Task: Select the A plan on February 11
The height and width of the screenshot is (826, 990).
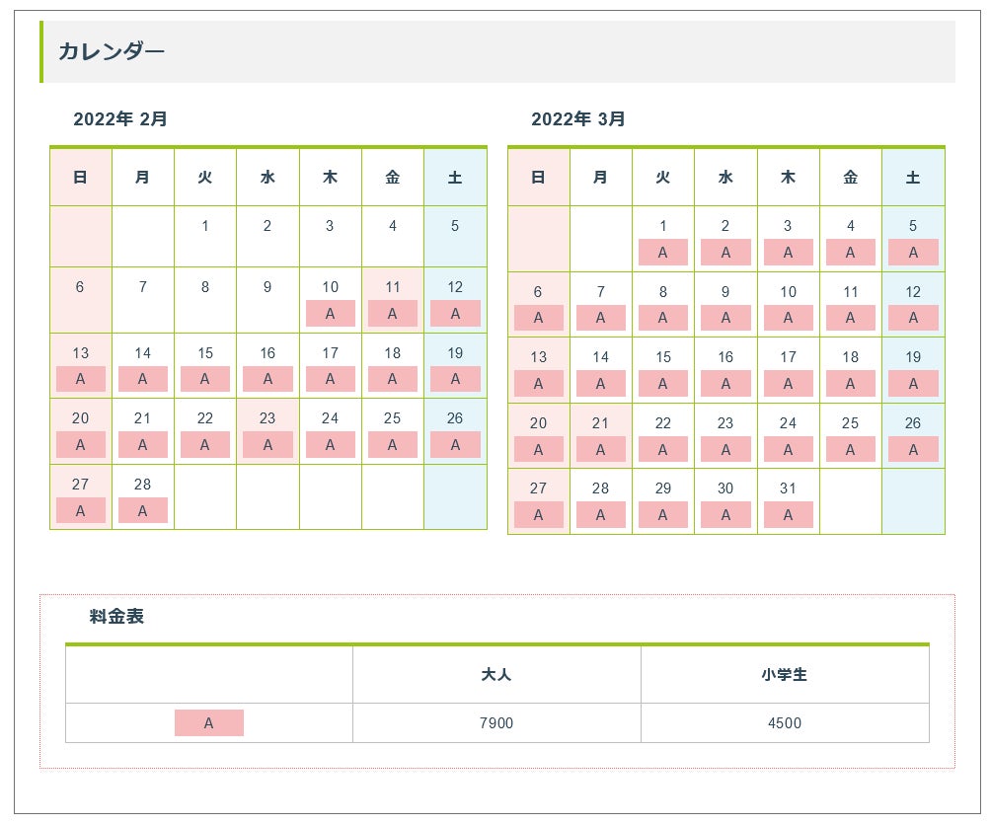Action: click(393, 314)
